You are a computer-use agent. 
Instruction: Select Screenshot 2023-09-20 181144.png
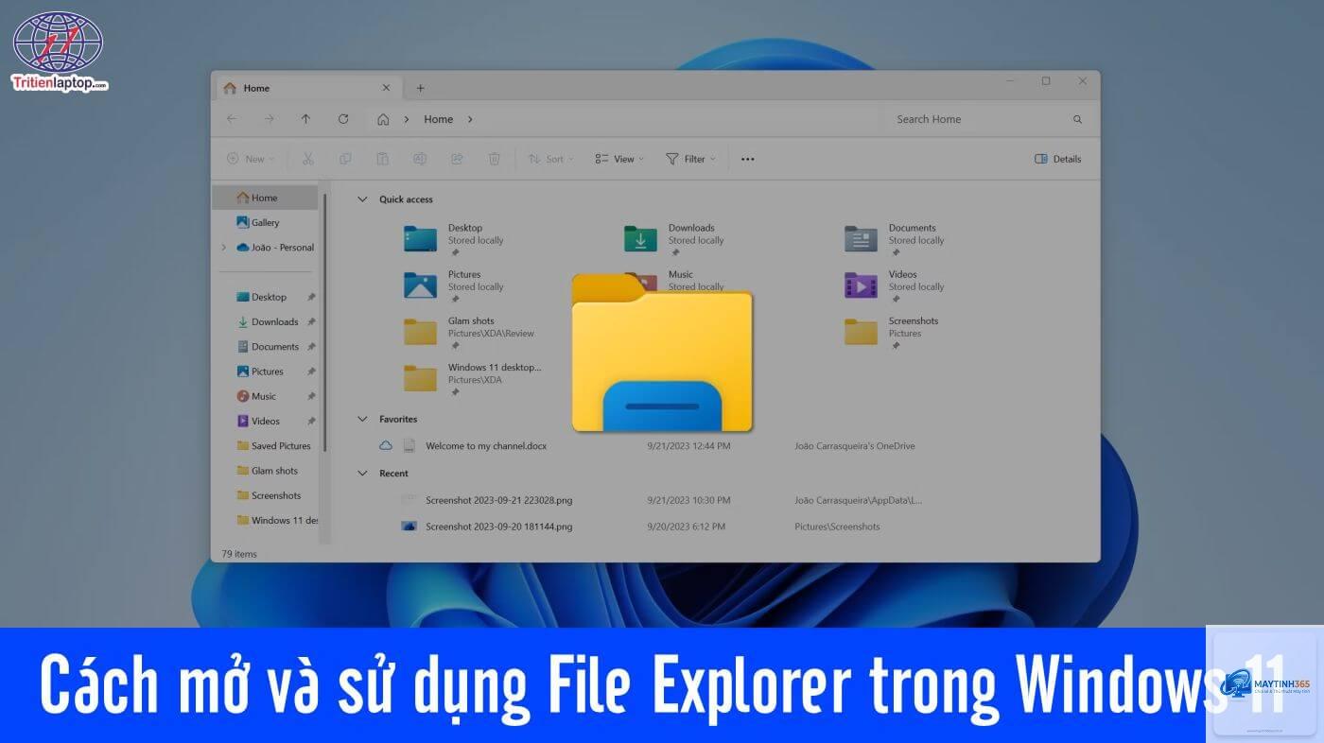(499, 527)
